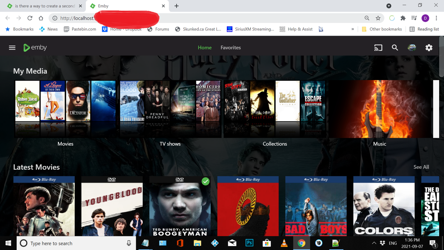The image size is (444, 250).
Task: Open the Bad Boys movie poster
Action: pos(316,206)
